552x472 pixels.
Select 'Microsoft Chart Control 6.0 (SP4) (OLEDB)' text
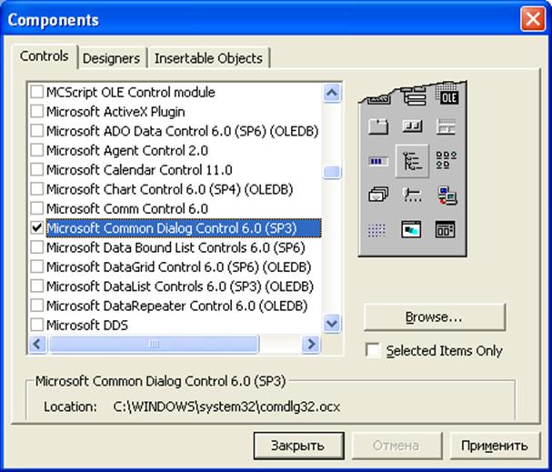pyautogui.click(x=170, y=189)
